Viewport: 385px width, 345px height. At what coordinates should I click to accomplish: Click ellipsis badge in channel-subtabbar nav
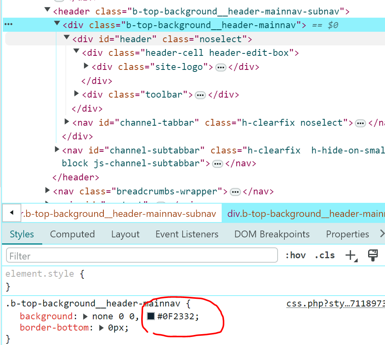coord(218,164)
